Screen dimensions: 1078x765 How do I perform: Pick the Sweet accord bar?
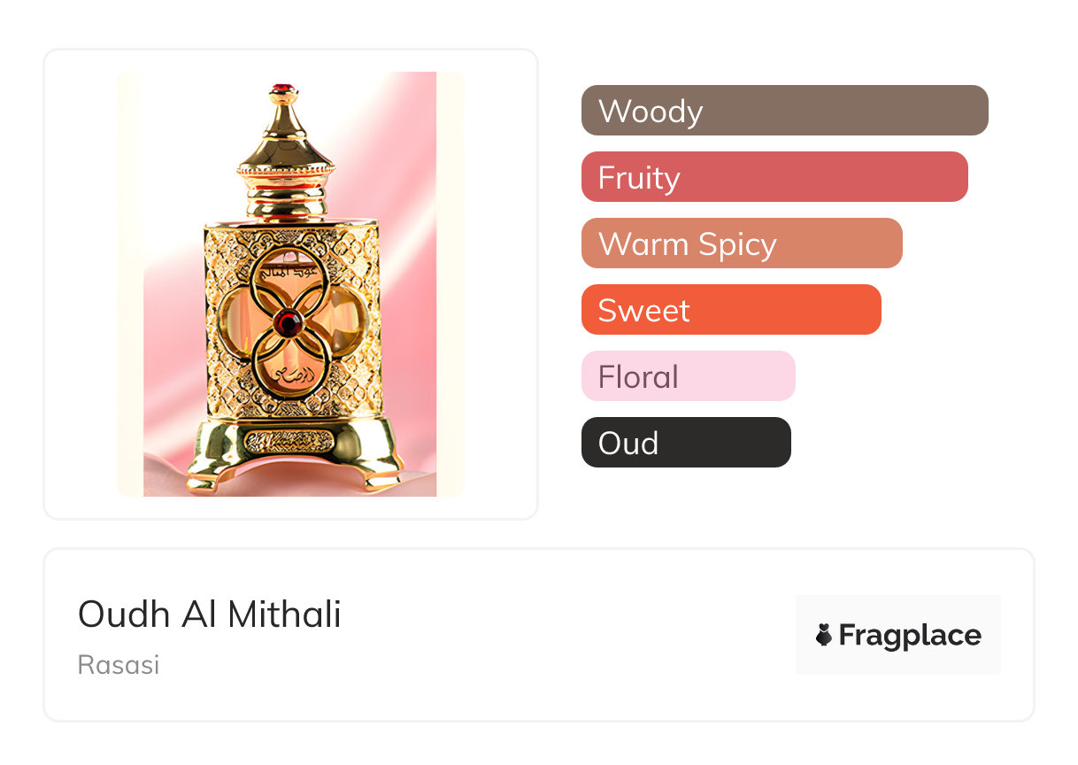coord(730,310)
